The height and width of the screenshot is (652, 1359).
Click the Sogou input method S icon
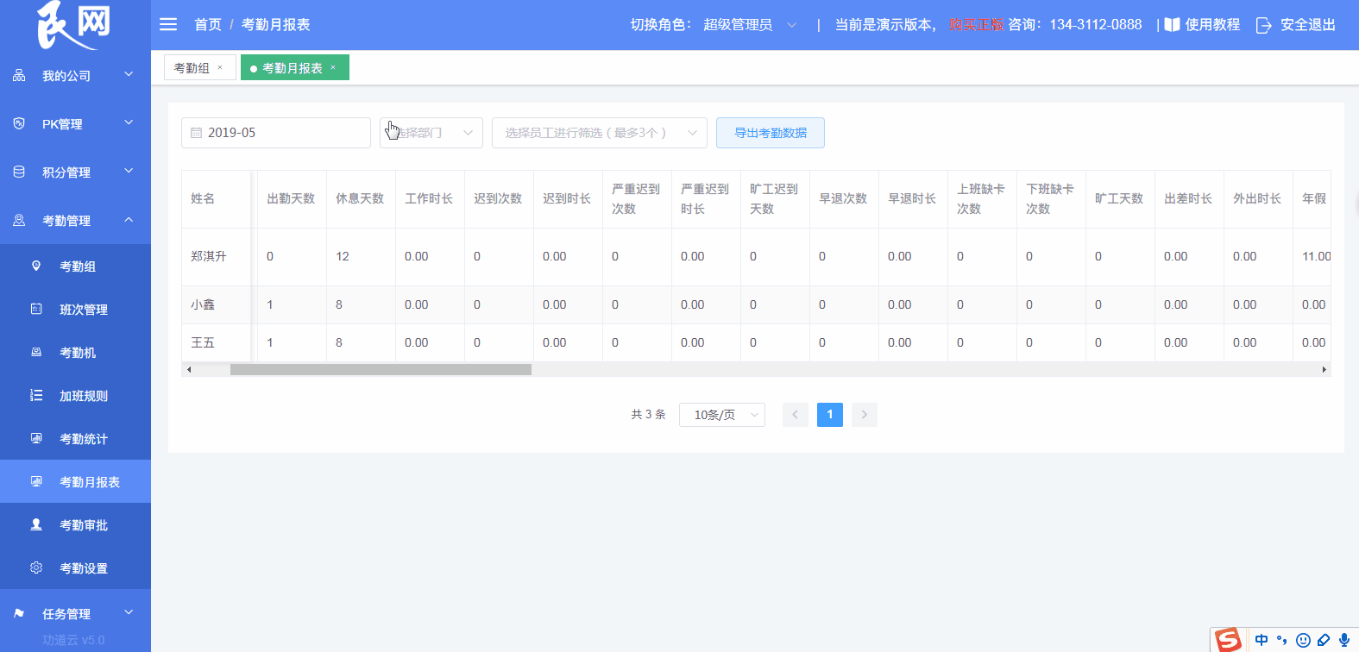[x=1228, y=640]
